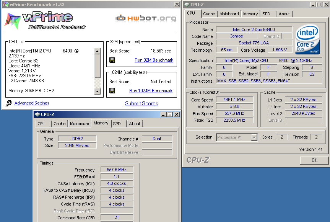Screen dimensions: 330x222
Task: Click the CPU-Z icon in Memory window title bar
Action: (37, 114)
